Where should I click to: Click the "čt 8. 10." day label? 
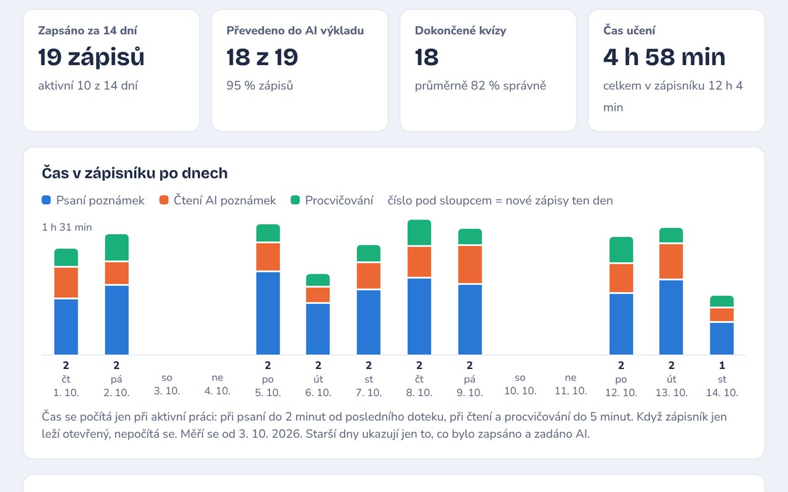pos(419,387)
